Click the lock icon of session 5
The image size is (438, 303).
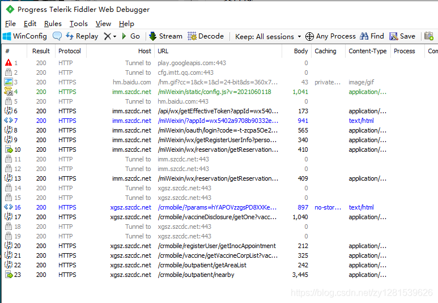tap(8, 101)
